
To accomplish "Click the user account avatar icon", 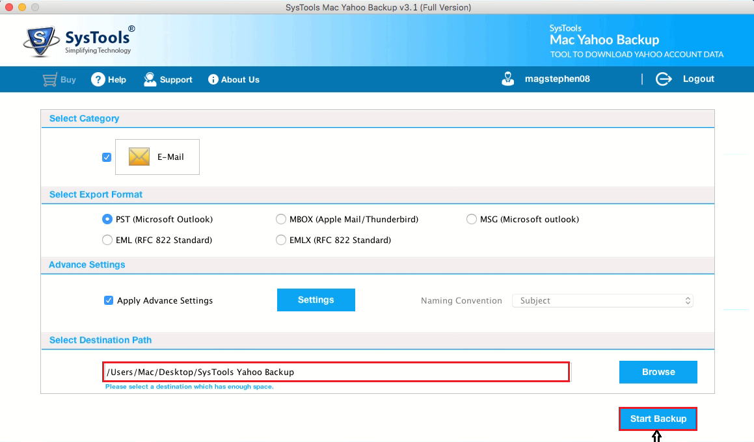I will tap(508, 79).
